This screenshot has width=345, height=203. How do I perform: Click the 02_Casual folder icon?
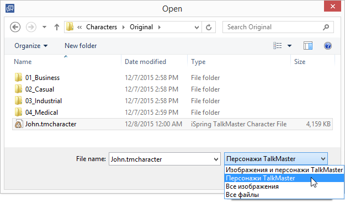(18, 89)
